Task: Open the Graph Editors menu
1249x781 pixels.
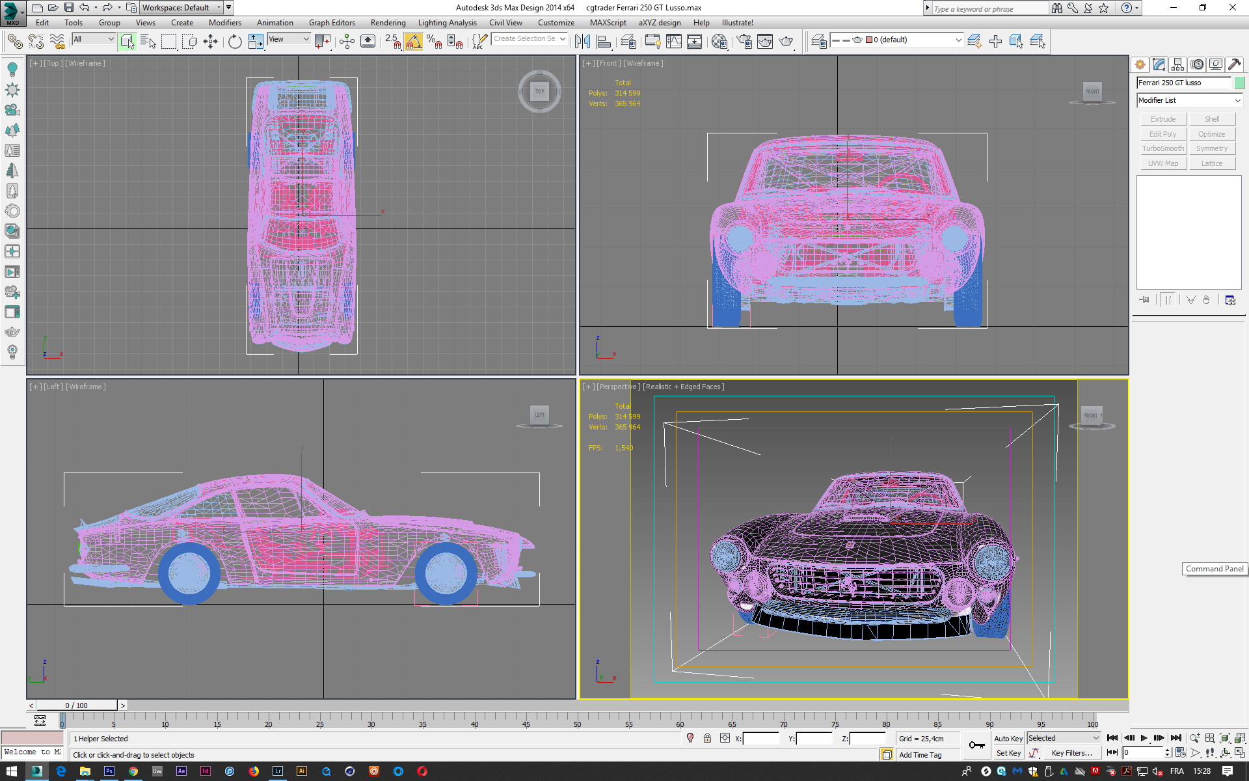Action: point(332,23)
